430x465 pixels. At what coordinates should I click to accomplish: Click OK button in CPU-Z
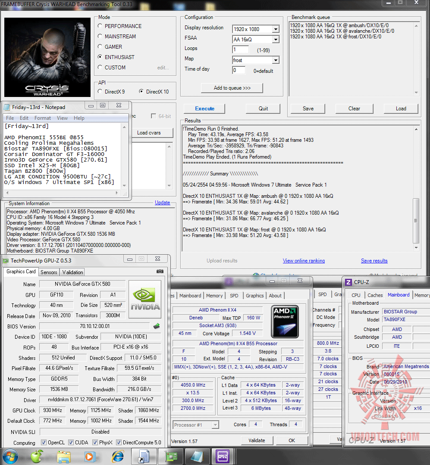pyautogui.click(x=292, y=440)
